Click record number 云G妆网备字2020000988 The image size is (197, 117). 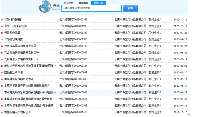click(73, 59)
